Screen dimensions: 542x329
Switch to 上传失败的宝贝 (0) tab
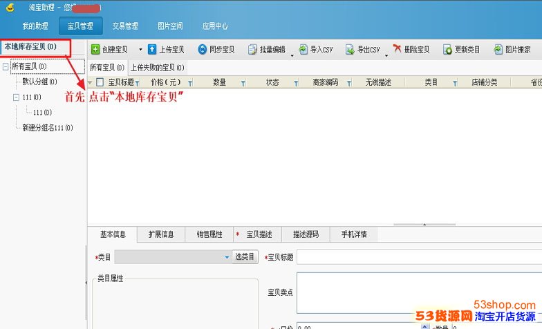tap(158, 68)
